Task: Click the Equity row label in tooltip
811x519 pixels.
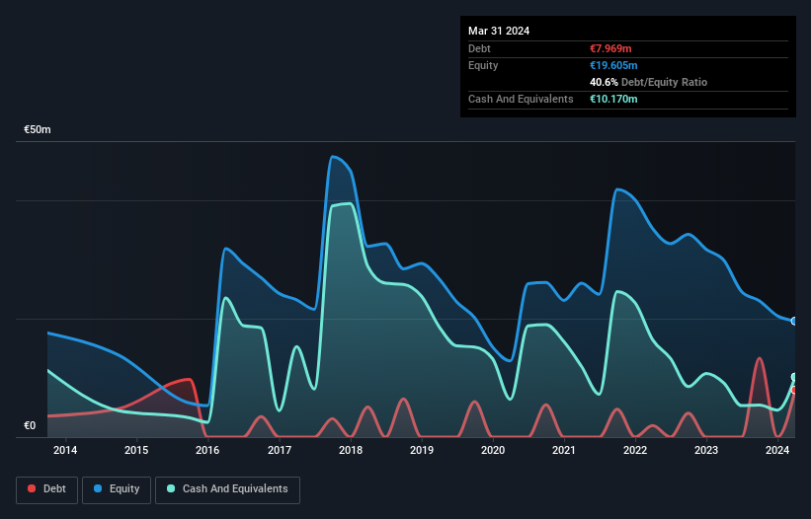Action: (x=483, y=65)
